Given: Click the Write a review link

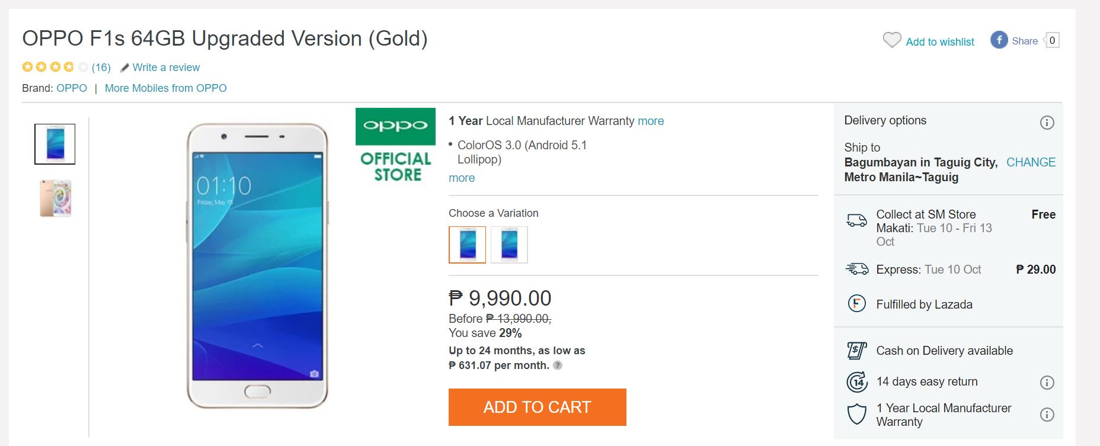Looking at the screenshot, I should [166, 68].
